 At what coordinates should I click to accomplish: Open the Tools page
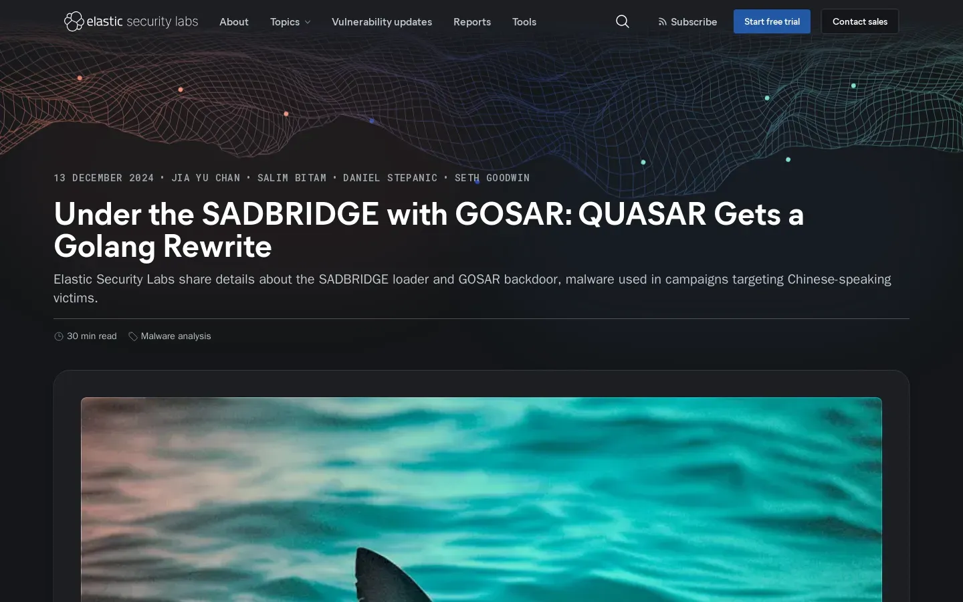coord(524,22)
